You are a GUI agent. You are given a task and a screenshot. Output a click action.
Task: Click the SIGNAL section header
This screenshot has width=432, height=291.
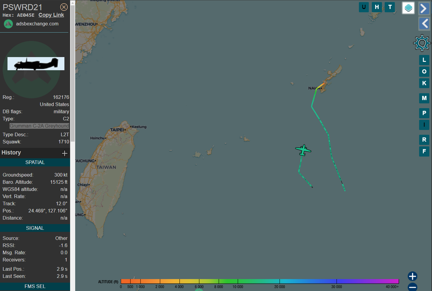tap(35, 228)
